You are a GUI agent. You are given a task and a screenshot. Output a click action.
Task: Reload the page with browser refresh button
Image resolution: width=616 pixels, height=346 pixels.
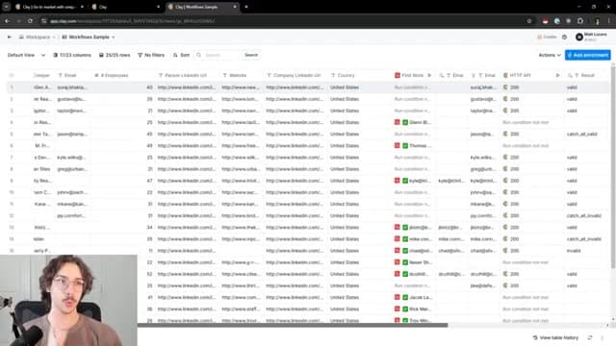30,21
